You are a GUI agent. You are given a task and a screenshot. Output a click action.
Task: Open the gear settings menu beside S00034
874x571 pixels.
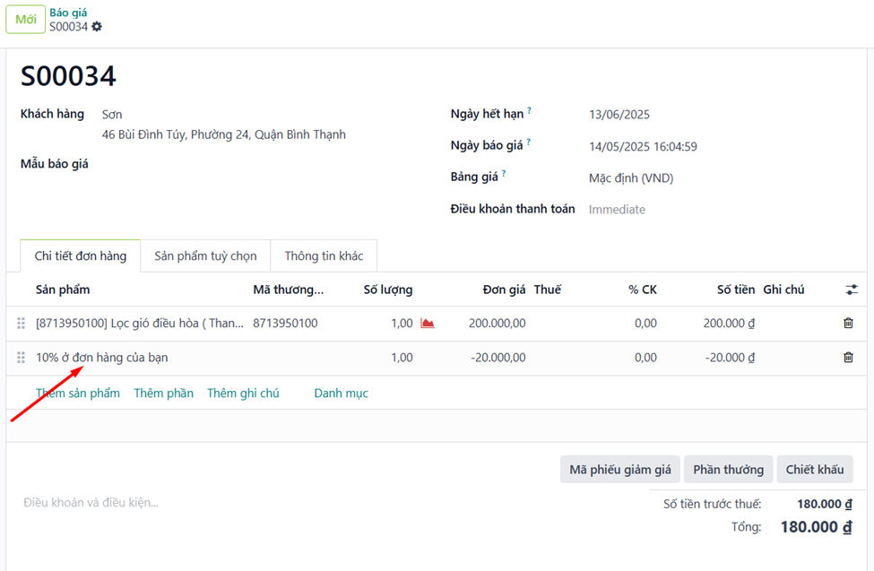pos(97,26)
